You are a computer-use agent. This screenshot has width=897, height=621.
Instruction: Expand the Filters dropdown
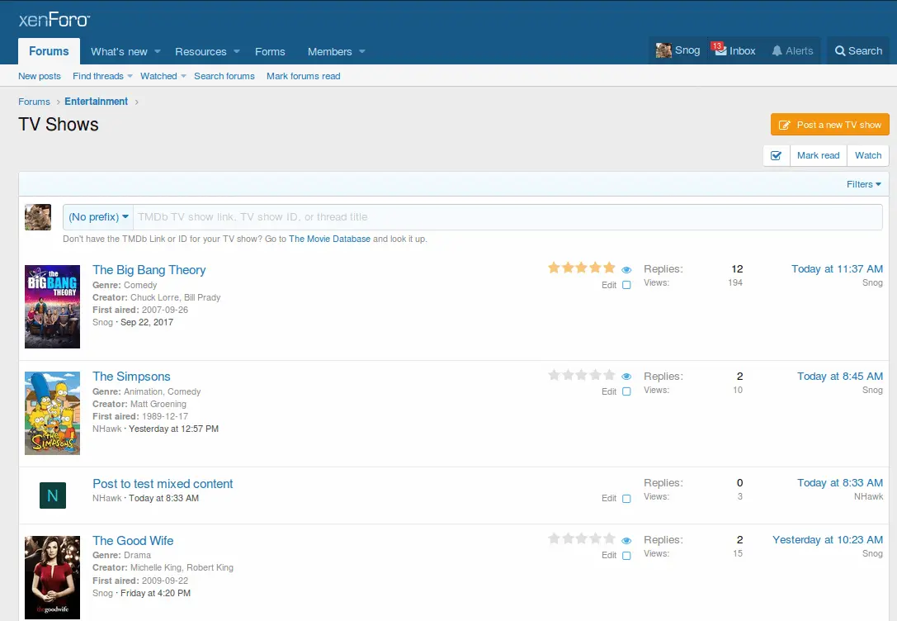863,184
